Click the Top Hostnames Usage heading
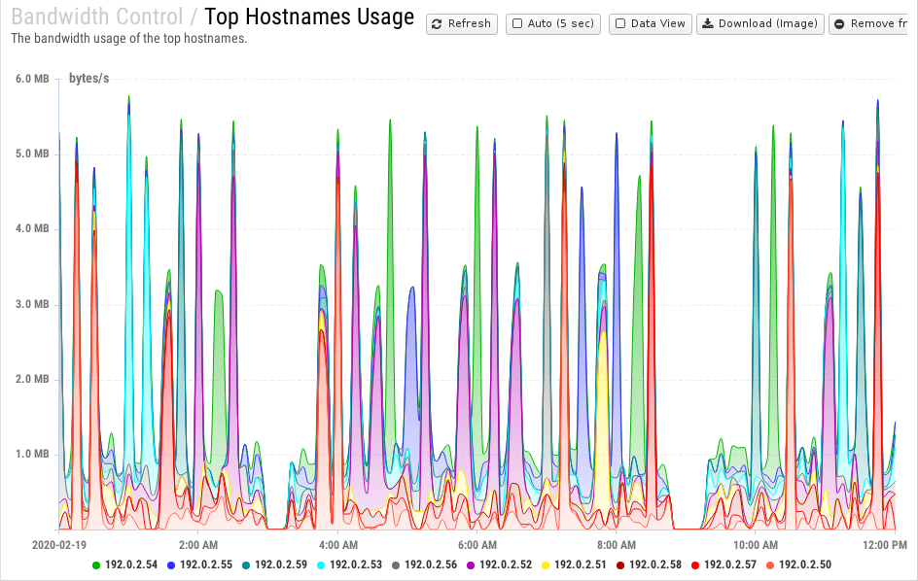This screenshot has height=581, width=918. tap(309, 17)
